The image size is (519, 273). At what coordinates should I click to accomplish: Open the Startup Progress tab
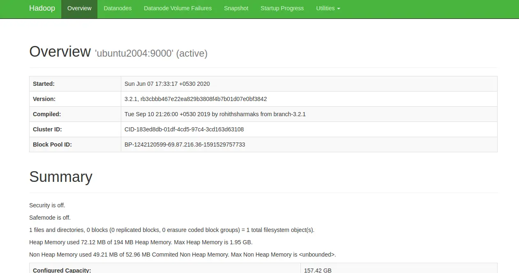[282, 9]
